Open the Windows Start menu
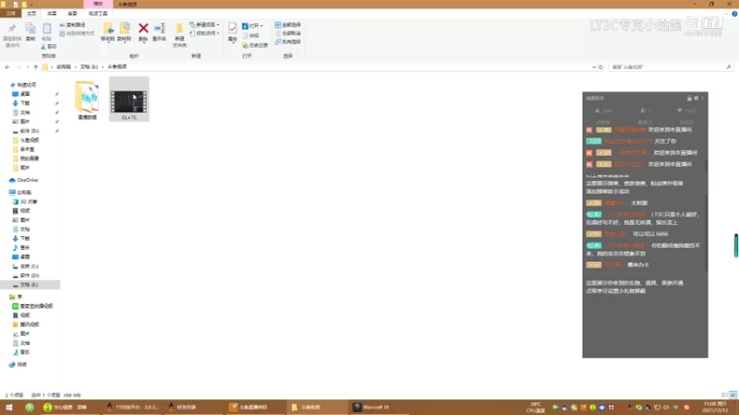739x415 pixels. (x=8, y=407)
